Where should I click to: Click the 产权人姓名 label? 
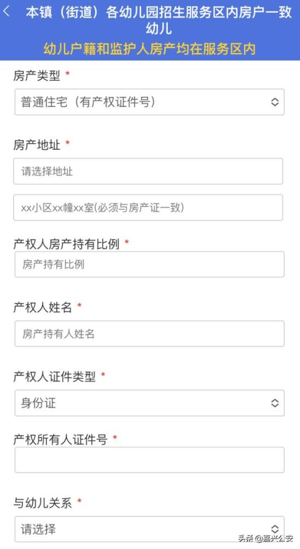[43, 307]
